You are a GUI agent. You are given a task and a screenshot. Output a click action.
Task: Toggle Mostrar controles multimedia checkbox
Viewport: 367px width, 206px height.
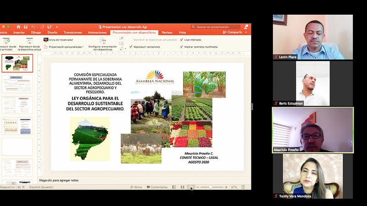click(181, 47)
